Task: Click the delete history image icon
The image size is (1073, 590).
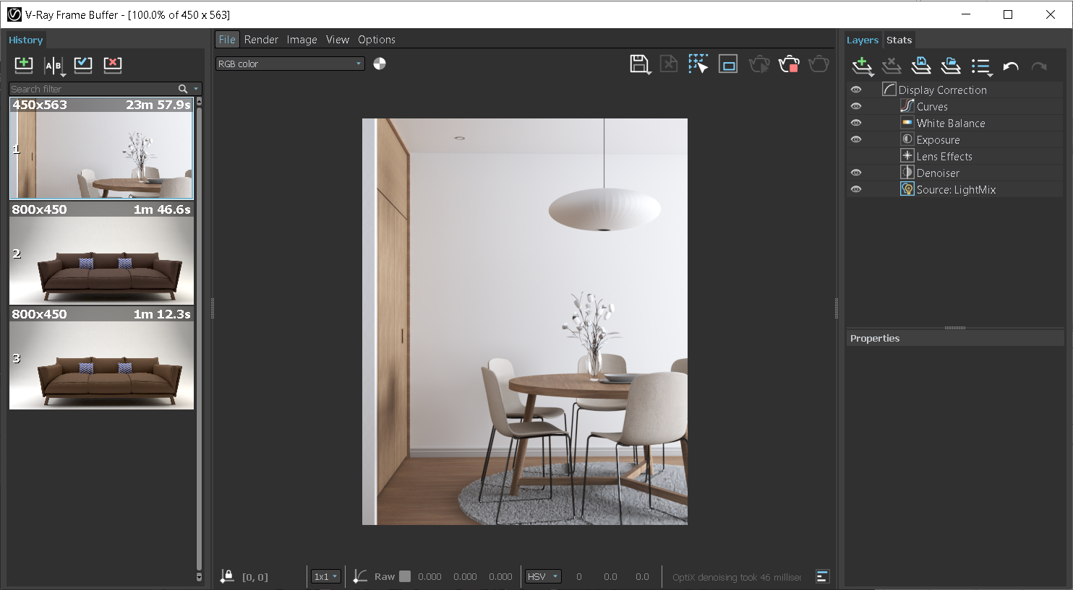Action: coord(113,64)
